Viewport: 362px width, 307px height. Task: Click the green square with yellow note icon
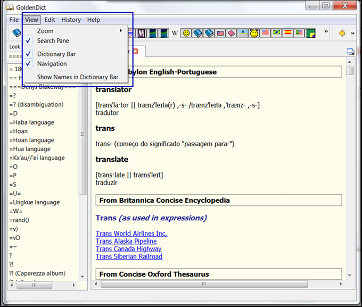pyautogui.click(x=310, y=33)
